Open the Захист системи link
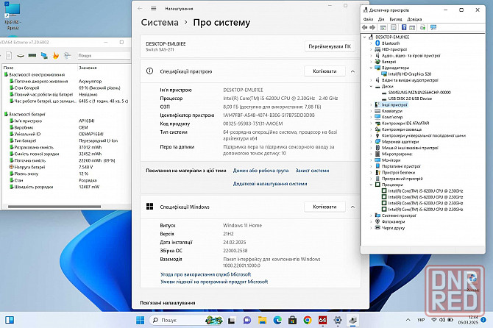 (x=312, y=171)
